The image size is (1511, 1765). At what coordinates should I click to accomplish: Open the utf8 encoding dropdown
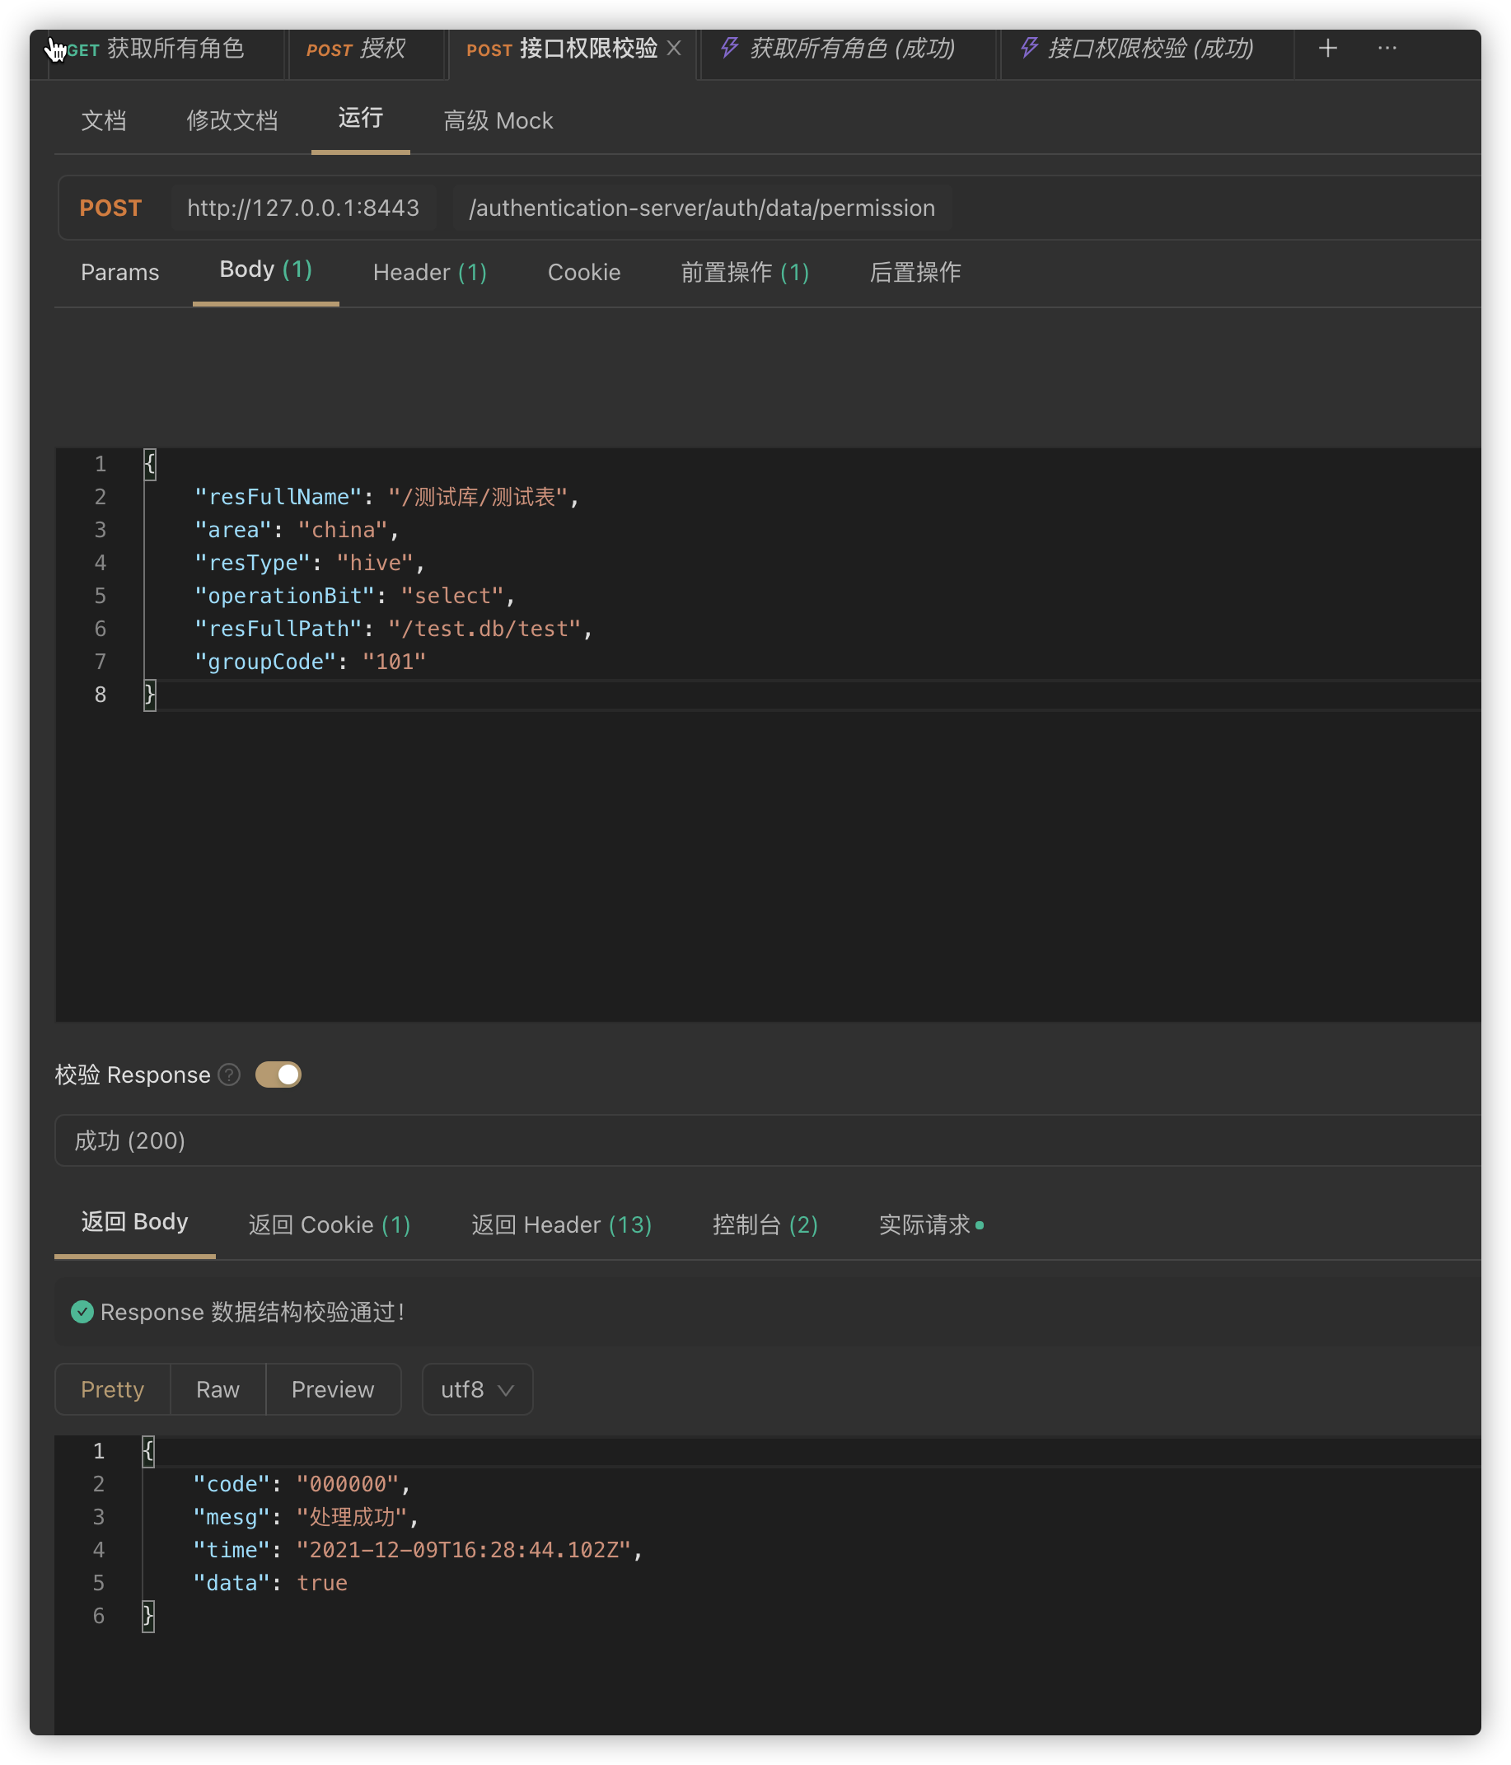(x=477, y=1389)
